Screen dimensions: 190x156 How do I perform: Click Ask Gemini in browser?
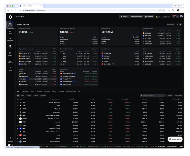(x=178, y=6)
